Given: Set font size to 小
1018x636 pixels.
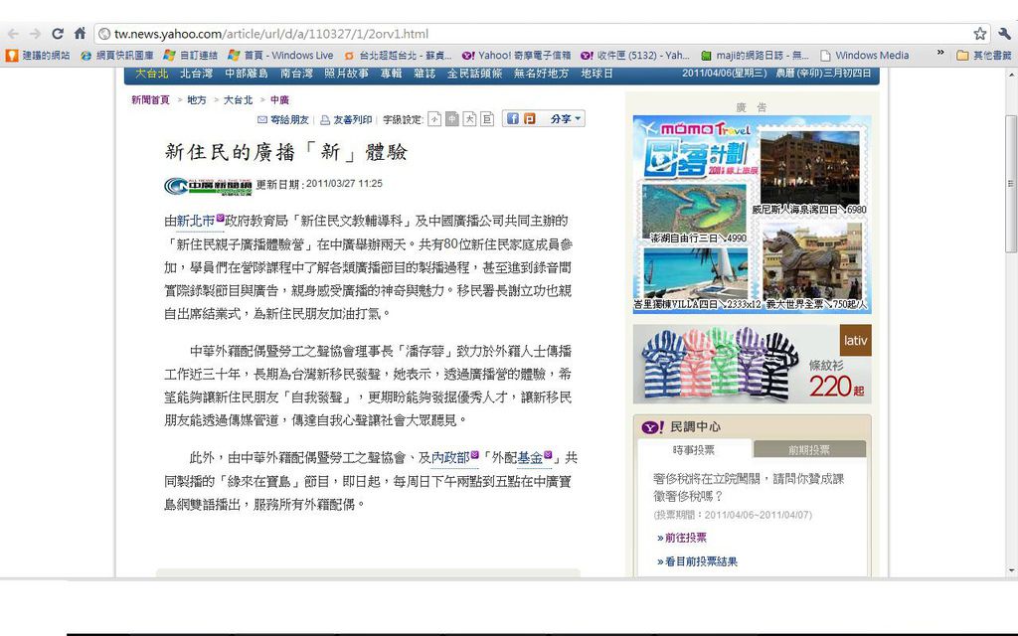Looking at the screenshot, I should click(434, 119).
